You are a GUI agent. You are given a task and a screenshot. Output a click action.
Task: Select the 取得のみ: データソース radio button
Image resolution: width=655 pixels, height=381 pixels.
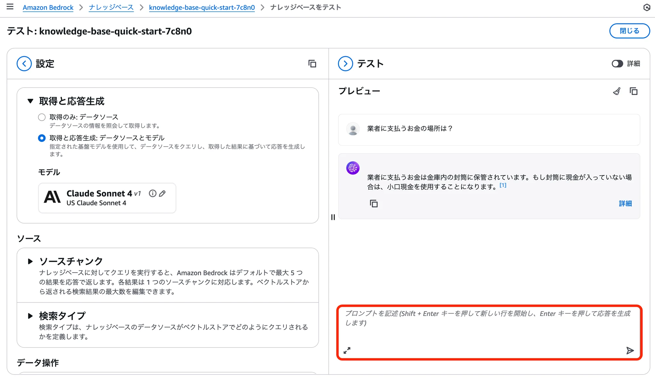tap(42, 117)
